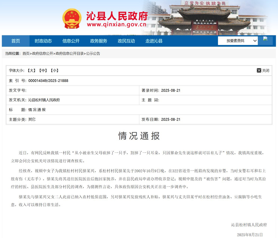Click the 当前位置 label
Viewport: 278px width, 238px height.
pos(12,53)
